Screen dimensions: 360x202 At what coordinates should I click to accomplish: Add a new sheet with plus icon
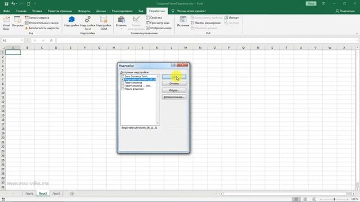click(x=72, y=194)
